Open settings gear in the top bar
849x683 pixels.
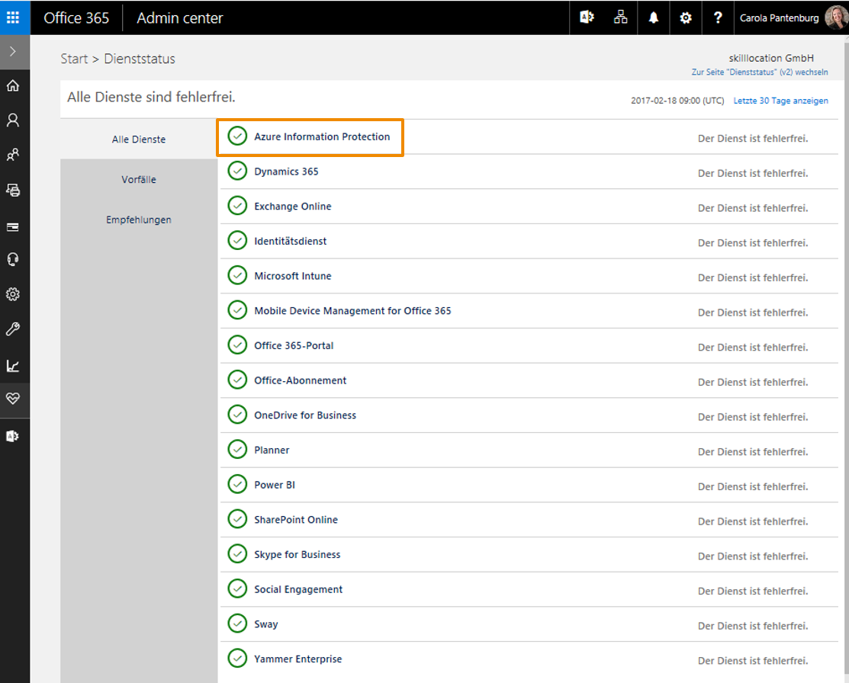click(686, 18)
